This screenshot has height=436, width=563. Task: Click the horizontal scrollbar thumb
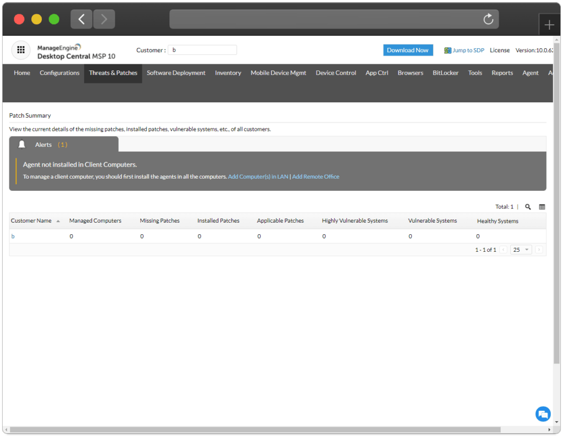255,429
